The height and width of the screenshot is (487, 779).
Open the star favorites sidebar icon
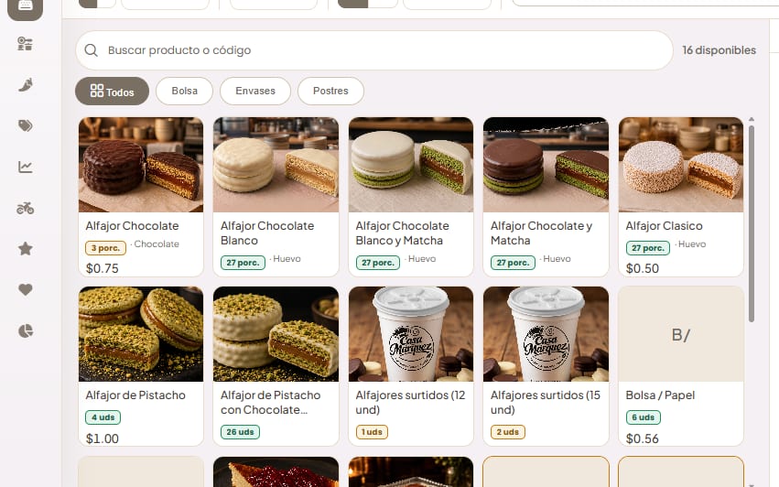(26, 248)
